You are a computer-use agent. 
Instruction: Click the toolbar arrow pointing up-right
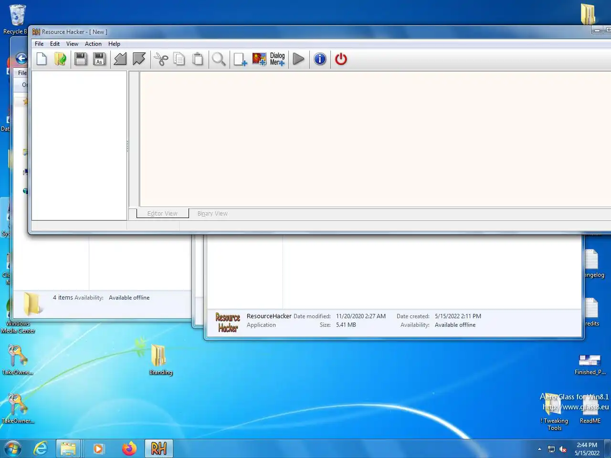(x=139, y=59)
